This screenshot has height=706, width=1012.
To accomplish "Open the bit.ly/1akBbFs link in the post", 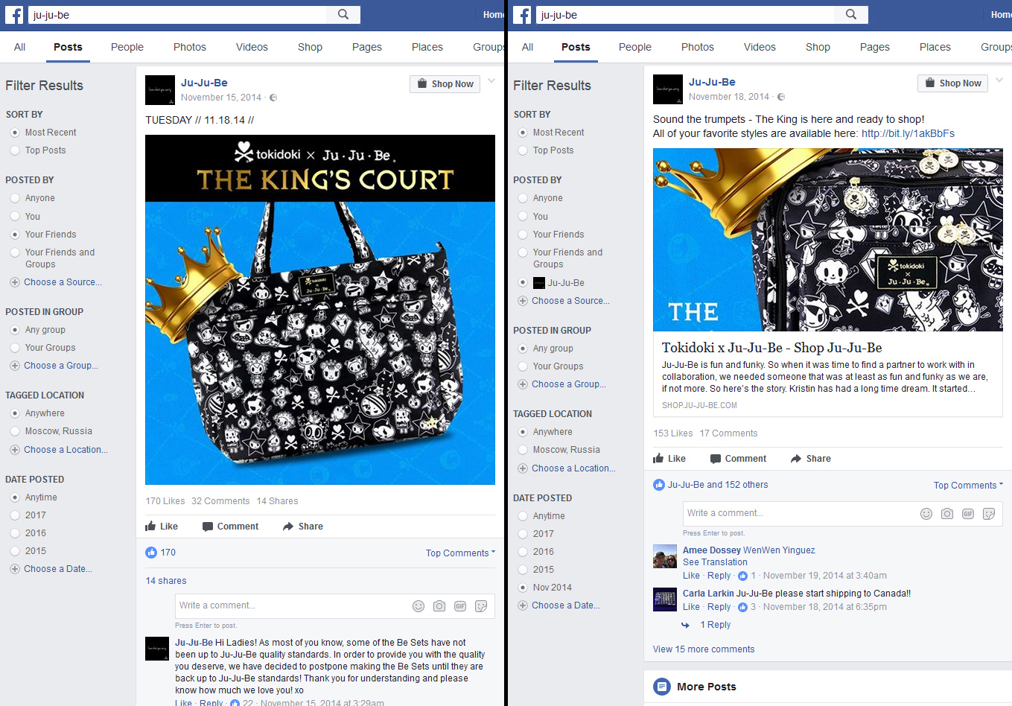I will [x=908, y=134].
